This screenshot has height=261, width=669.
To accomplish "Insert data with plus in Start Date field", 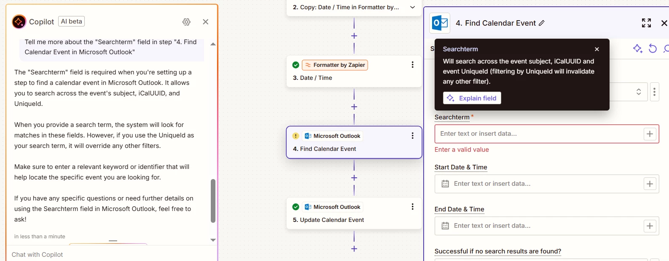I will (650, 184).
